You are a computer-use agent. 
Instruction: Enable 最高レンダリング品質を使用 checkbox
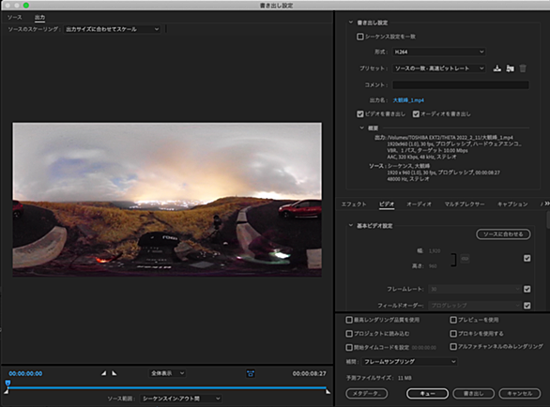[x=349, y=320]
